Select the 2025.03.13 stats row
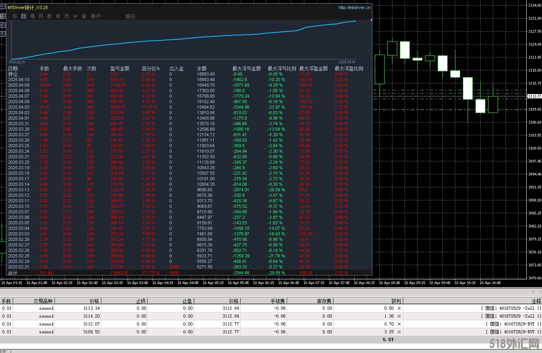 [x=189, y=190]
